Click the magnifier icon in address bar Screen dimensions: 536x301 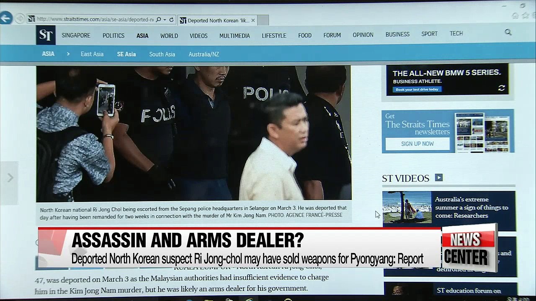[158, 20]
